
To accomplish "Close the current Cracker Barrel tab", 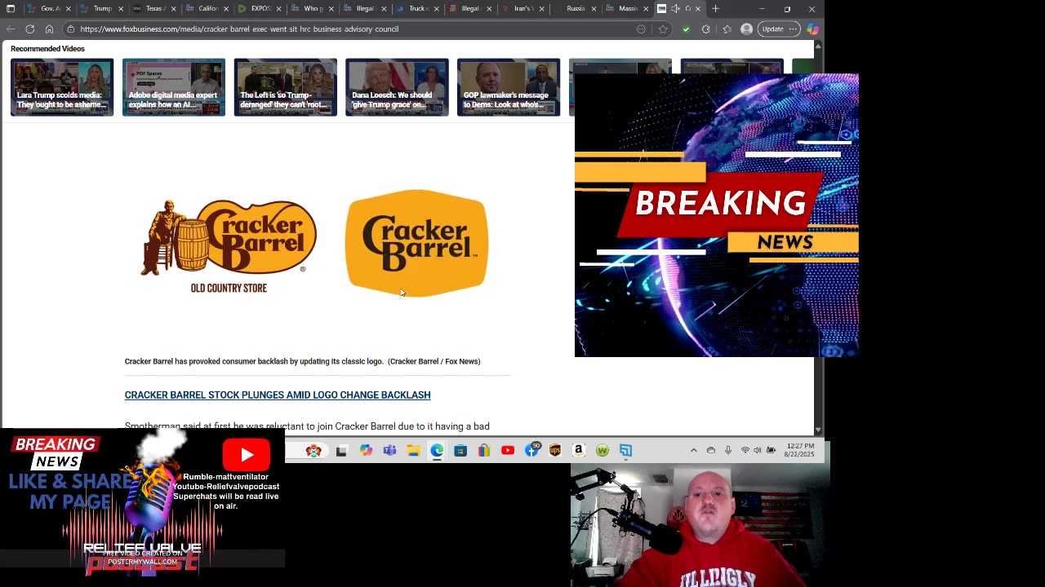I will pos(698,9).
